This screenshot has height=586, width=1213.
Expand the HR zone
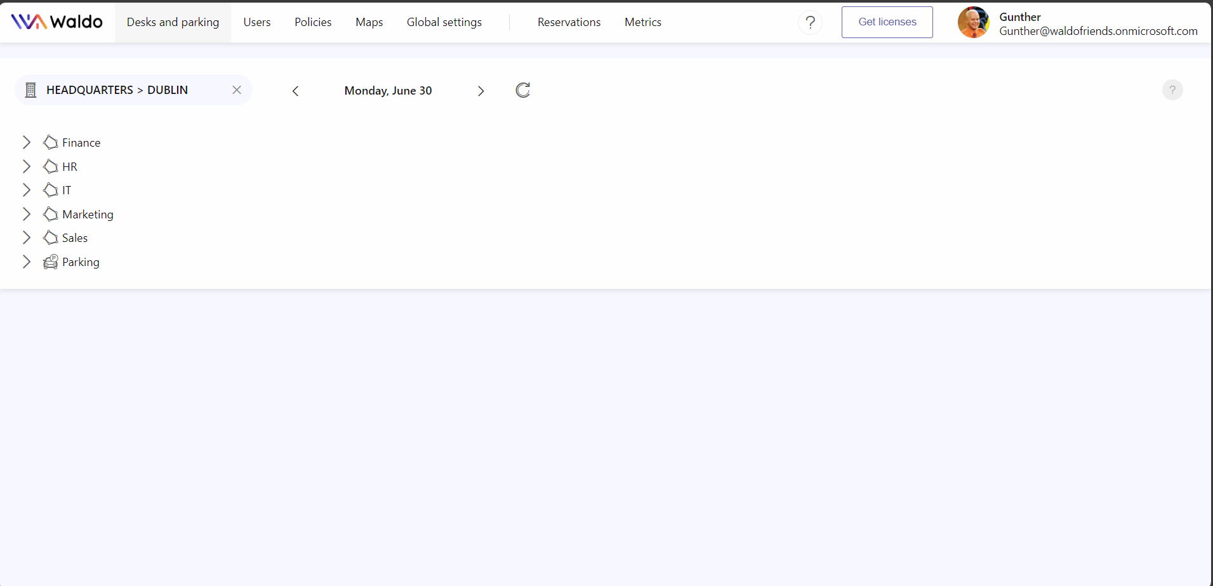26,166
